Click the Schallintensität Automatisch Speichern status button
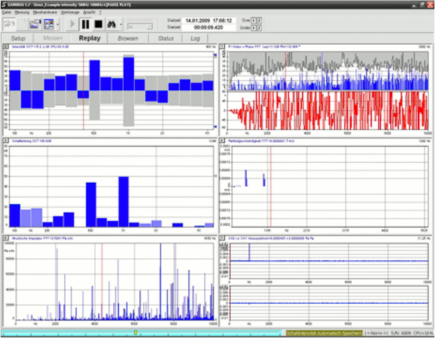The image size is (435, 338). (x=324, y=333)
